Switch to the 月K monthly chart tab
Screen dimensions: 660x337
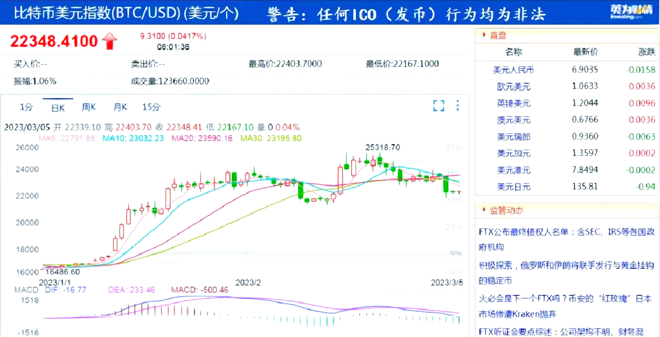pos(119,106)
